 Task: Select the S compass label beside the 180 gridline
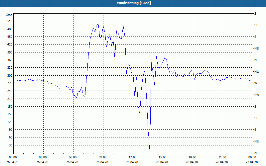(x=255, y=107)
